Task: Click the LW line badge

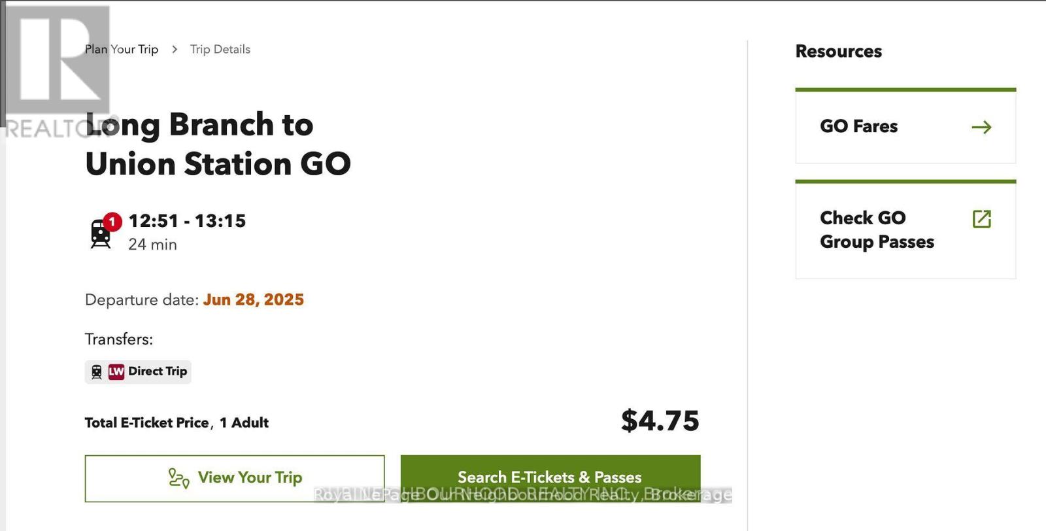Action: coord(116,372)
